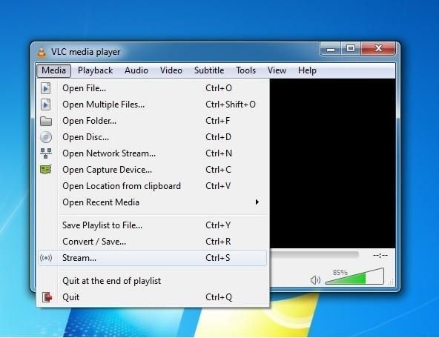Image resolution: width=439 pixels, height=338 pixels.
Task: Click the playback seek bar
Action: pyautogui.click(x=314, y=253)
